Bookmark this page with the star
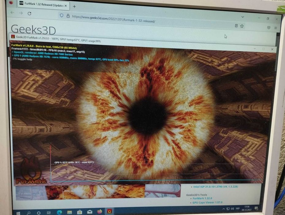 point(242,26)
